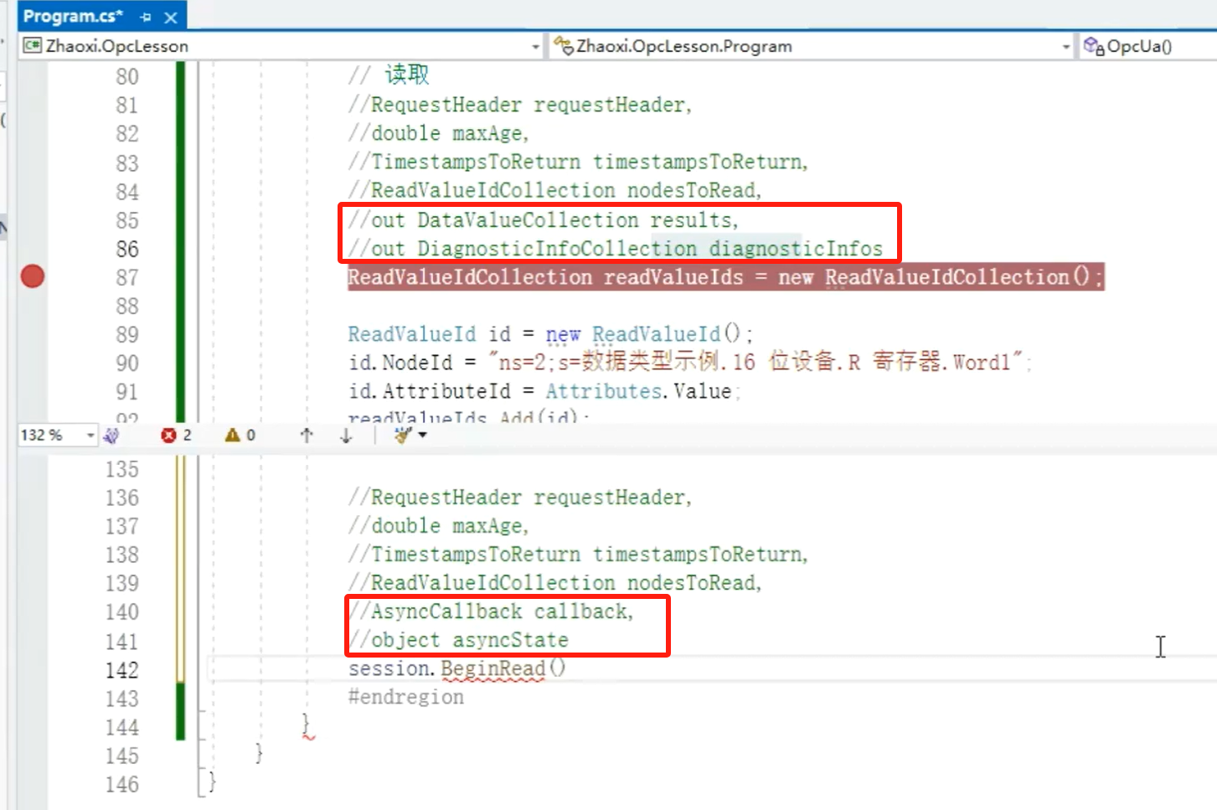Click the underlined BeginRead method call

492,668
